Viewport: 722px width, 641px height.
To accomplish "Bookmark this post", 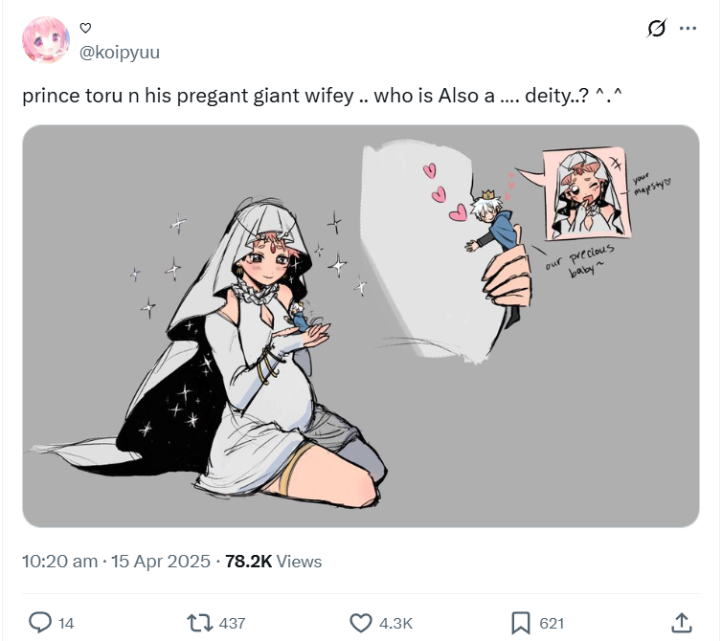I will 520,623.
